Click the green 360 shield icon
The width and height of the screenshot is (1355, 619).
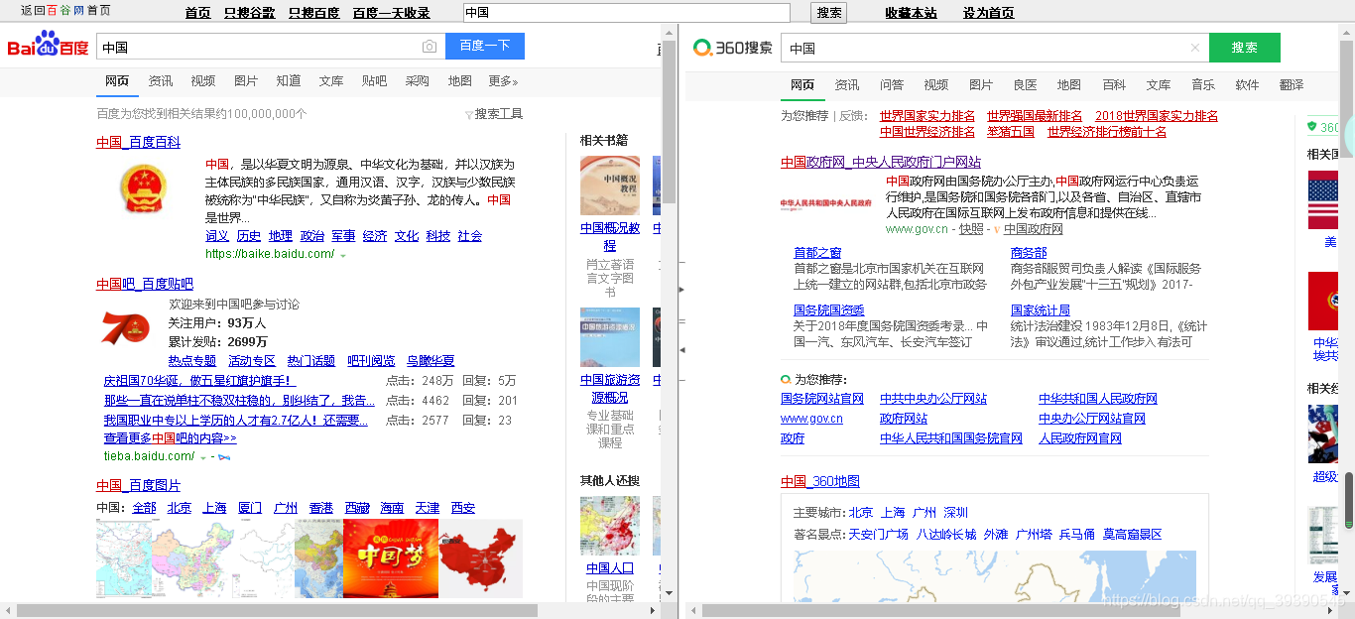click(1312, 127)
